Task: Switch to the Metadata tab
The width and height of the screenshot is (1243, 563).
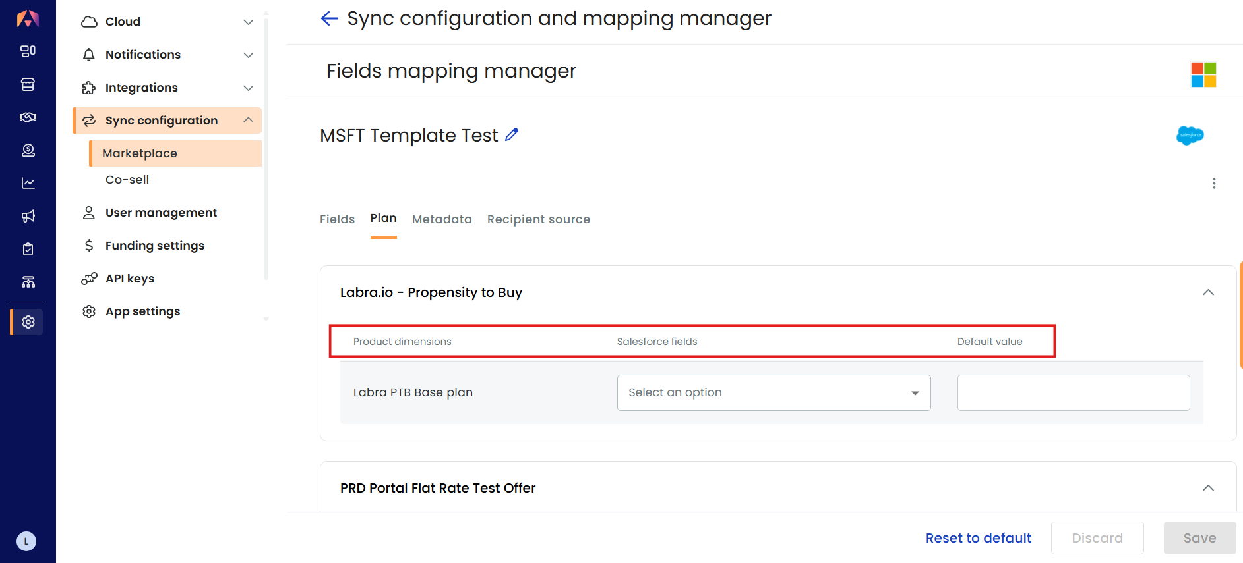Action: coord(442,219)
